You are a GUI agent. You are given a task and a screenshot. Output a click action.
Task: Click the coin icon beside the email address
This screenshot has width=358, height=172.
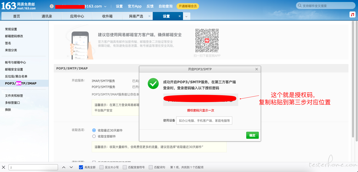pos(52,6)
